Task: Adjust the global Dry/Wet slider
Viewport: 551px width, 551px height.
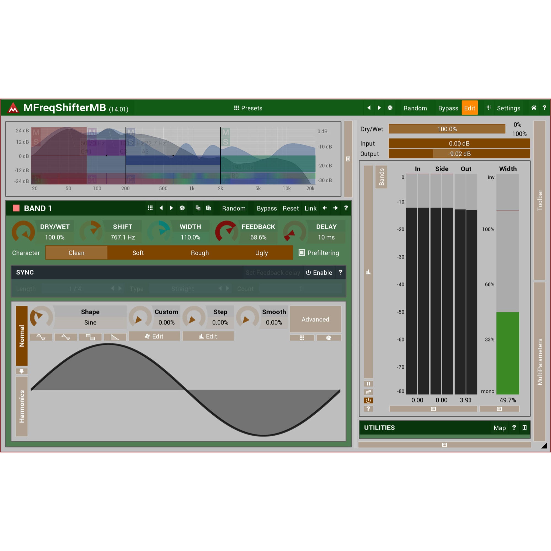Action: tap(447, 129)
